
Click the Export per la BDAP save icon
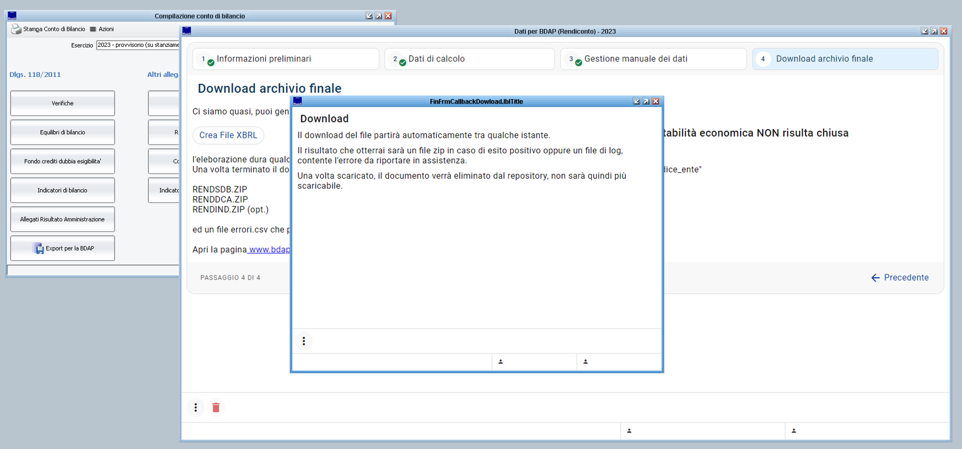(38, 248)
